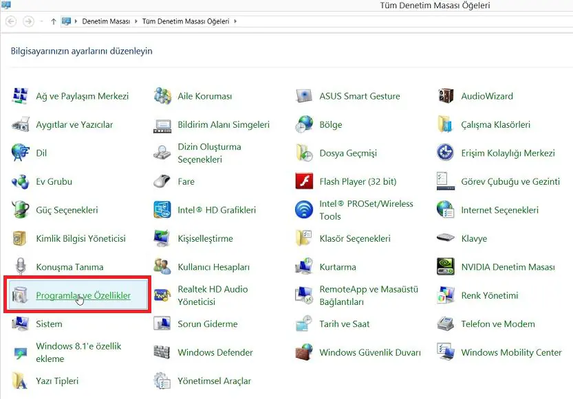The width and height of the screenshot is (573, 399).
Task: Click the Windows Defender label
Action: pyautogui.click(x=215, y=352)
